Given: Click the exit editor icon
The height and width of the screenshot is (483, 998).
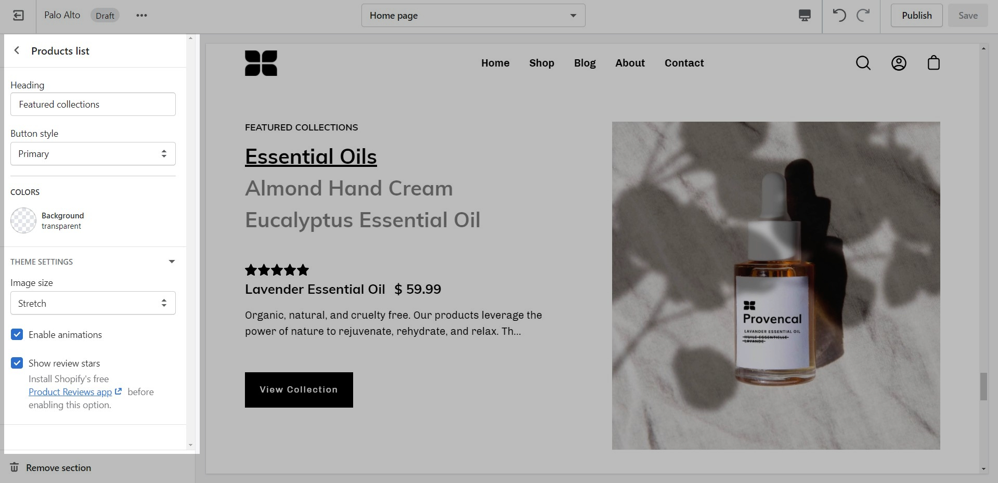Looking at the screenshot, I should pos(18,16).
